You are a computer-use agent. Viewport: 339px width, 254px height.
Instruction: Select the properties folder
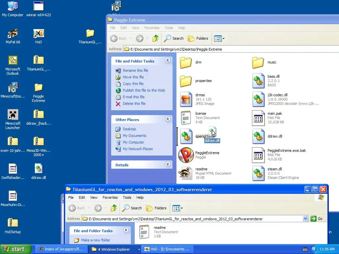tap(196, 81)
